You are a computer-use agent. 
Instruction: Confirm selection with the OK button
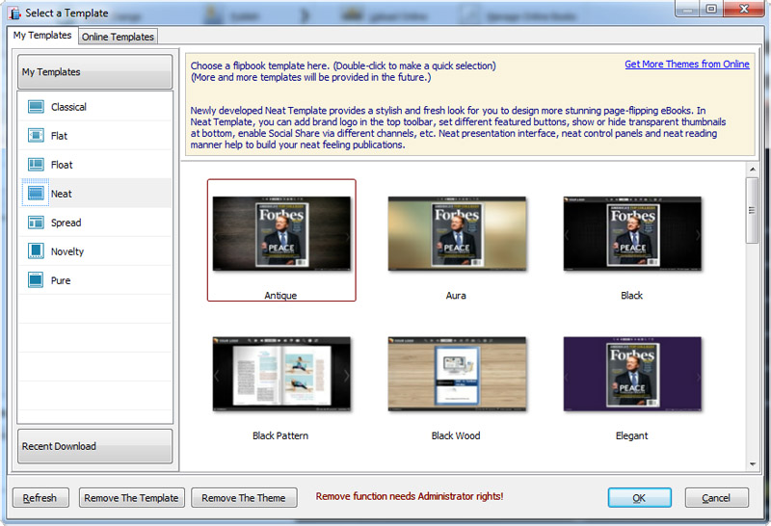click(639, 498)
